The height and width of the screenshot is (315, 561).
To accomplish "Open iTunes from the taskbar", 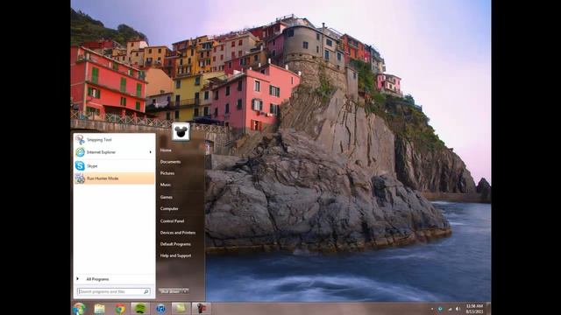I will click(160, 309).
